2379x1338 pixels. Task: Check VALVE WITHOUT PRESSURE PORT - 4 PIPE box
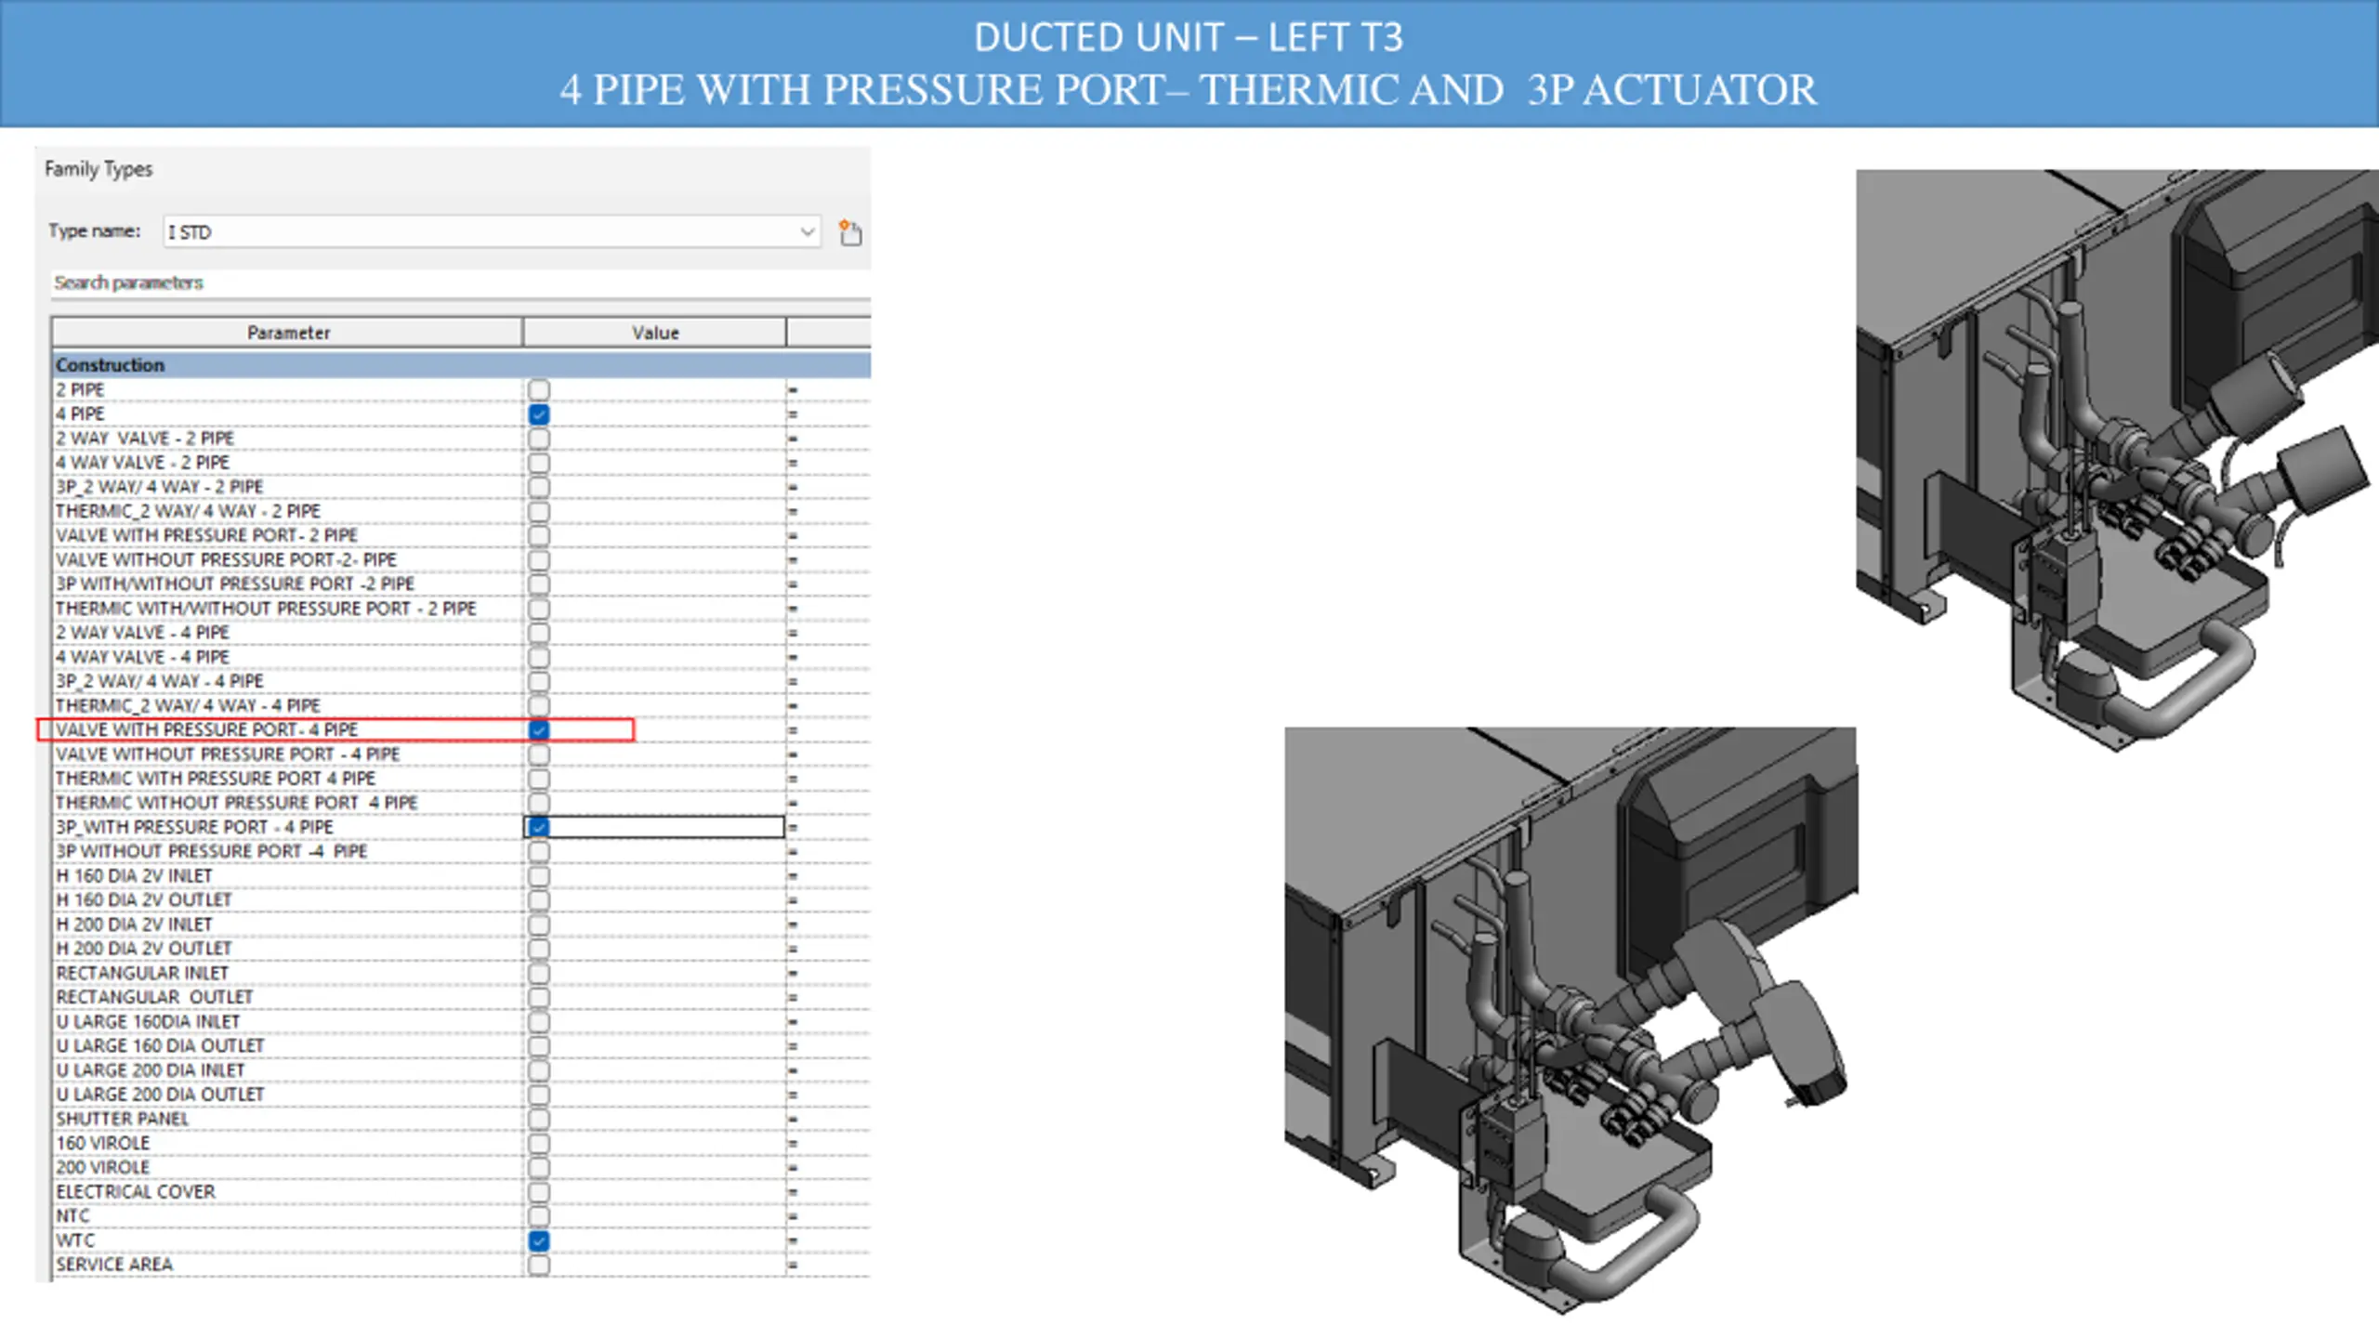pyautogui.click(x=539, y=754)
